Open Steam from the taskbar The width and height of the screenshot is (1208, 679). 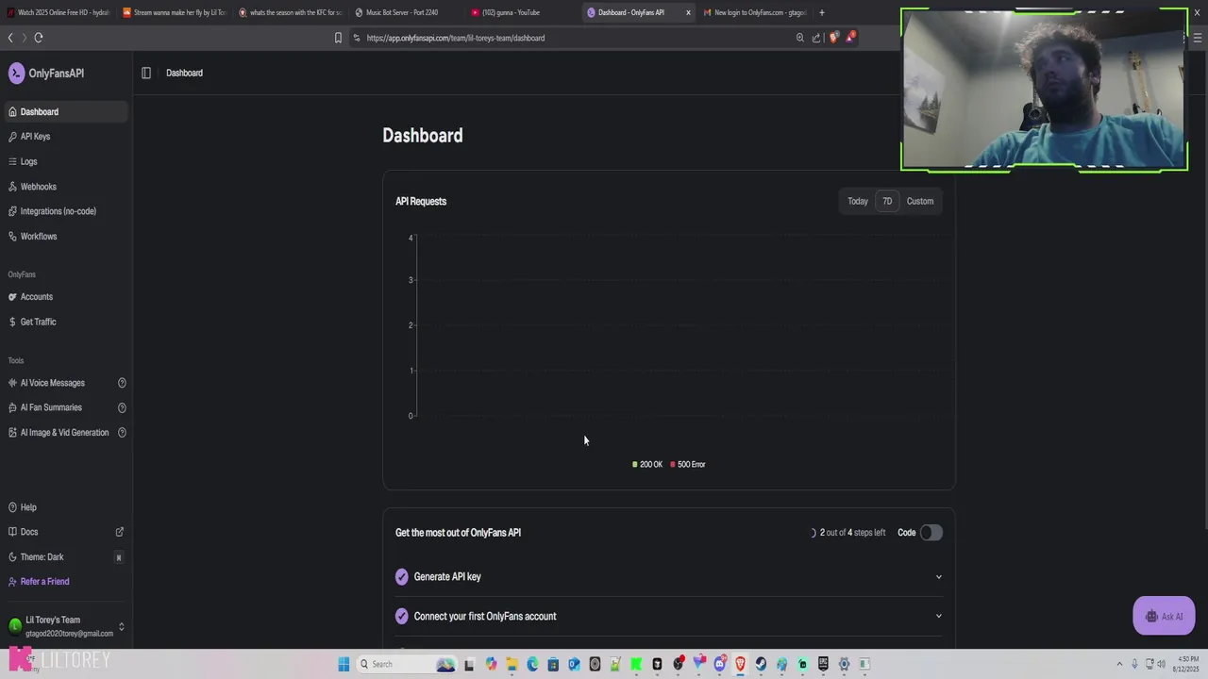[x=761, y=664]
